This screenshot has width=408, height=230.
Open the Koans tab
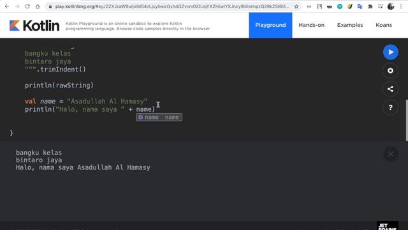384,26
